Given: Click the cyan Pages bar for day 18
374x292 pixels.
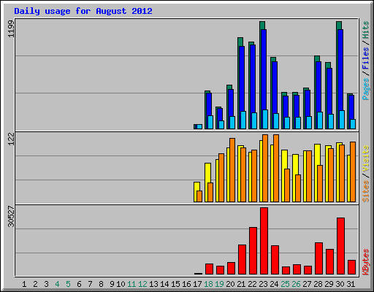Looking at the screenshot, I should tap(210, 122).
